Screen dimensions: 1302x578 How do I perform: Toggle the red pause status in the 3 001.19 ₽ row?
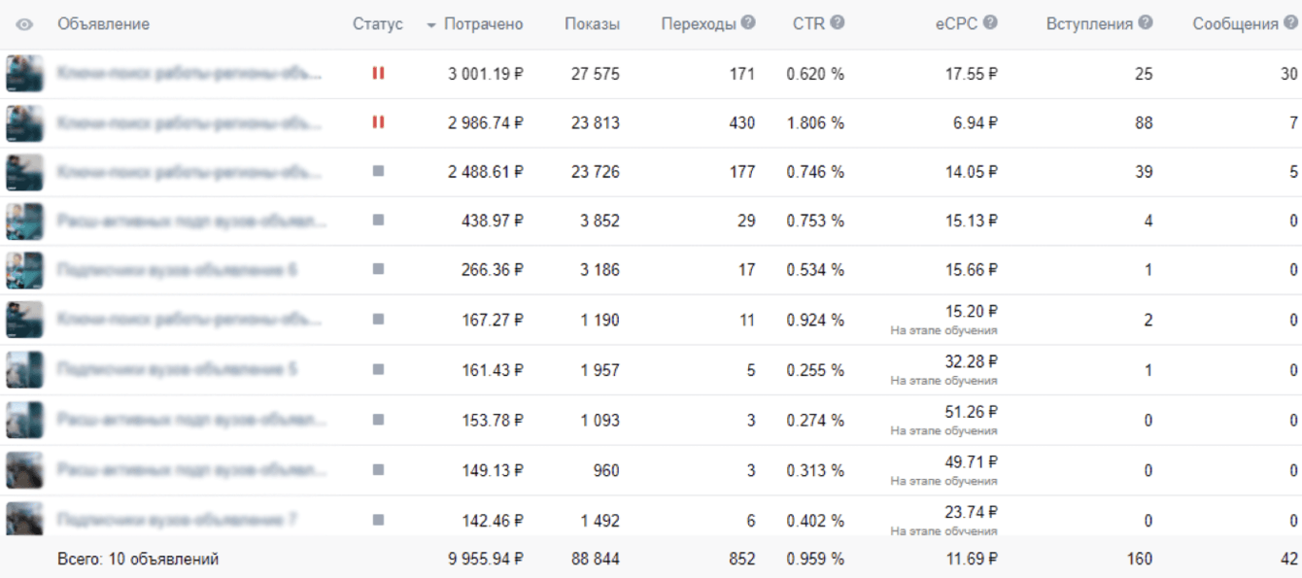(x=378, y=73)
